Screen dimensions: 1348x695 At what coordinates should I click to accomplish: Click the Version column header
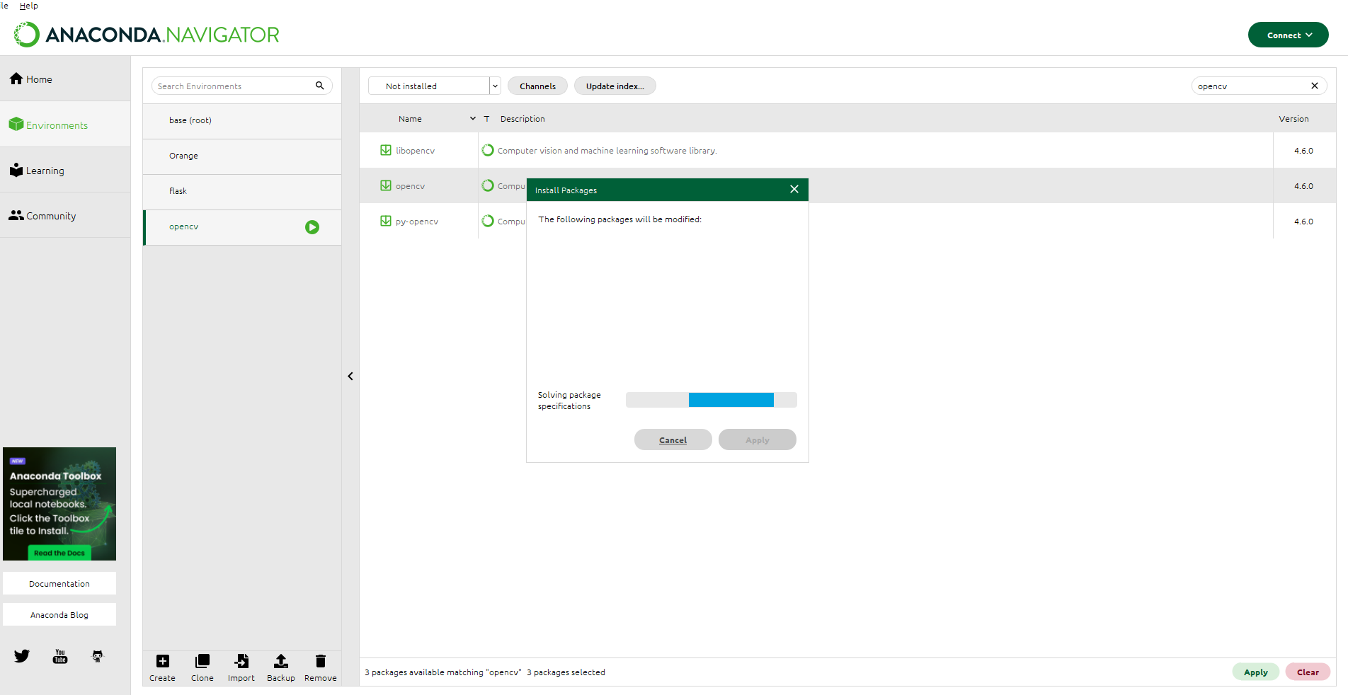pos(1293,119)
